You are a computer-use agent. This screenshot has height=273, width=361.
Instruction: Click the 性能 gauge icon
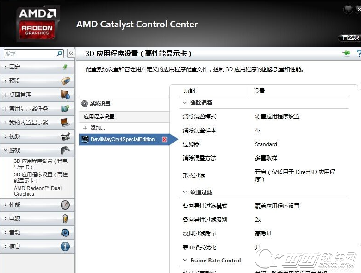point(65,205)
